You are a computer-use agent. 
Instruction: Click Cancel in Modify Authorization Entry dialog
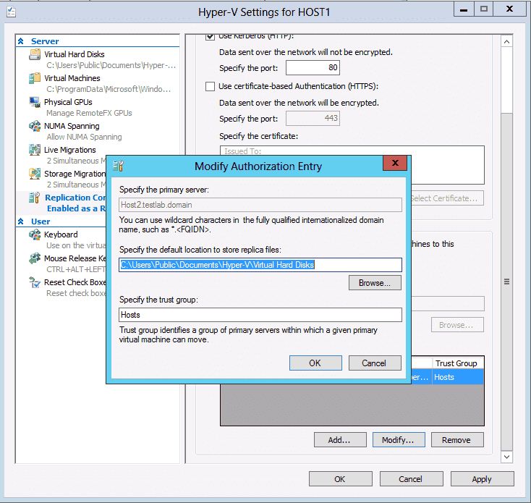point(375,363)
